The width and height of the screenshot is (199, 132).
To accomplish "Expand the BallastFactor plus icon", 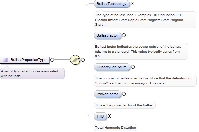I will 124,35.
